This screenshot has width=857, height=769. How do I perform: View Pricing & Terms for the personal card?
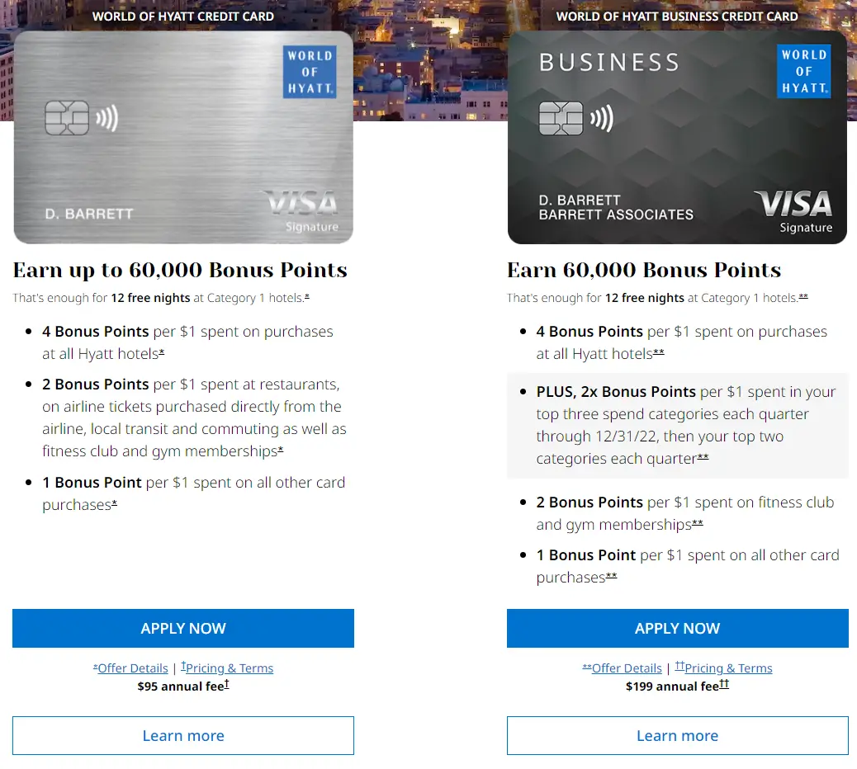pos(229,668)
